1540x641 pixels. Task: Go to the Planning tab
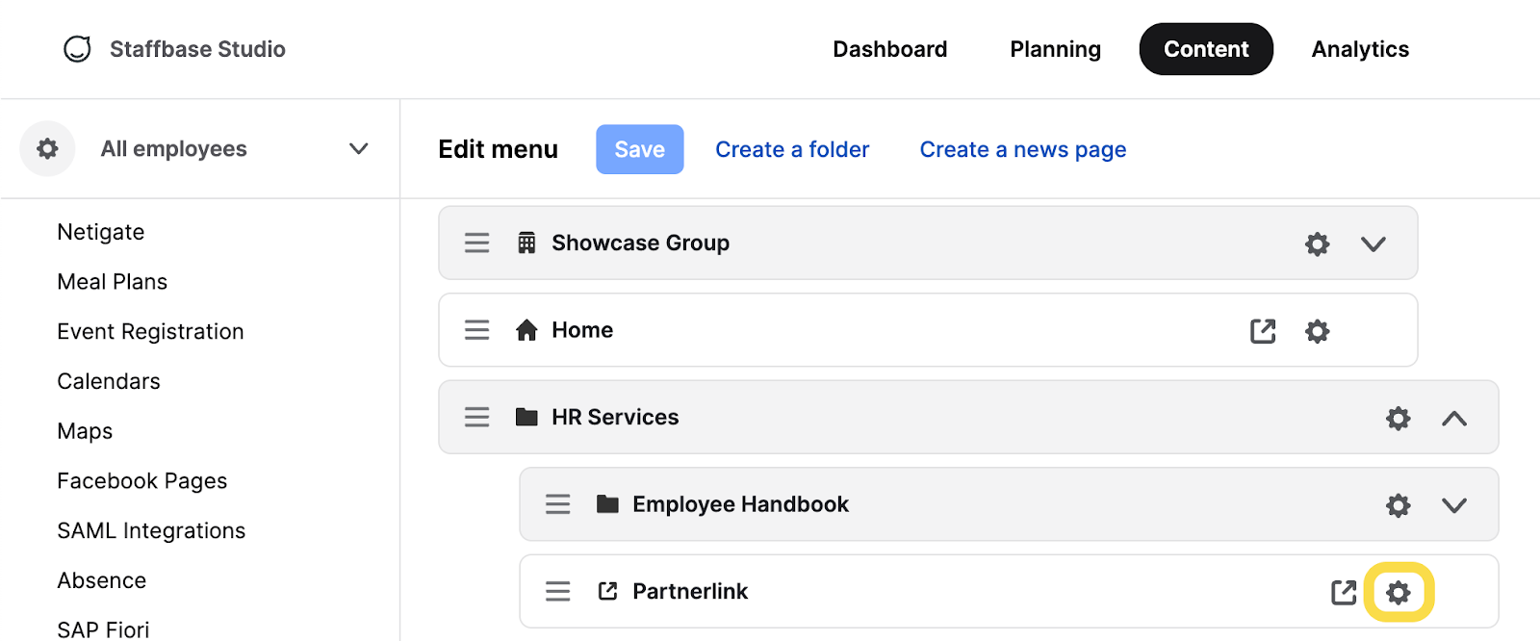coord(1055,49)
